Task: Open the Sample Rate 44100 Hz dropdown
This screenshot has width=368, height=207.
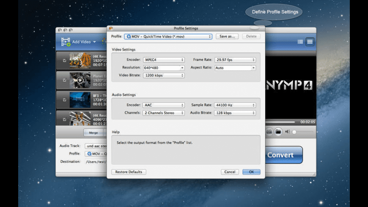Action: 235,105
